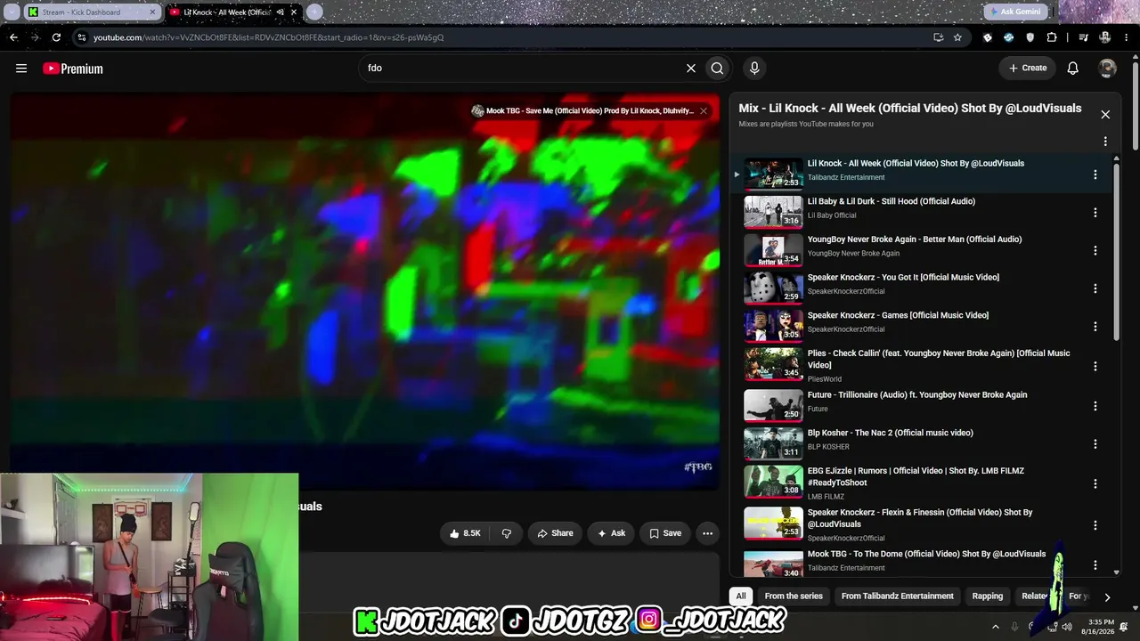The height and width of the screenshot is (641, 1140).
Task: Open options for Lil Knock - All Week
Action: 1095,174
